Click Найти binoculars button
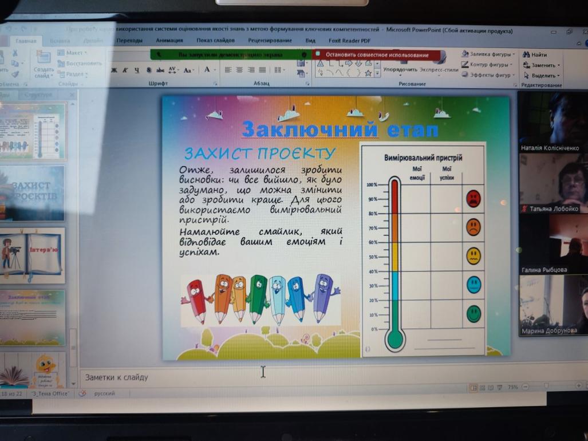588x441 pixels. point(535,54)
